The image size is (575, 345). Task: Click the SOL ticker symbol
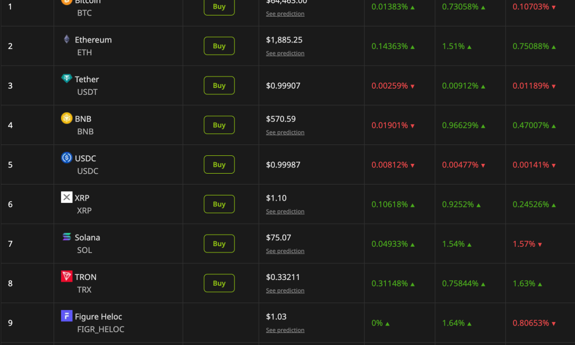[x=85, y=250]
